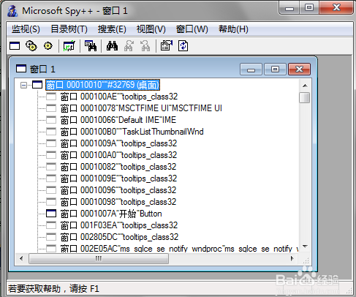Maximize the child 窗口 1 window
Image resolution: width=356 pixels, height=297 pixels.
point(275,69)
